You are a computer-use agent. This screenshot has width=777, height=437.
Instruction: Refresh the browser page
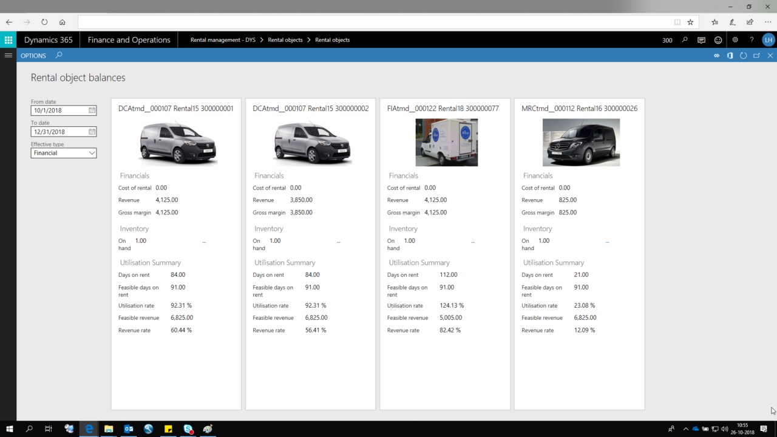click(44, 22)
